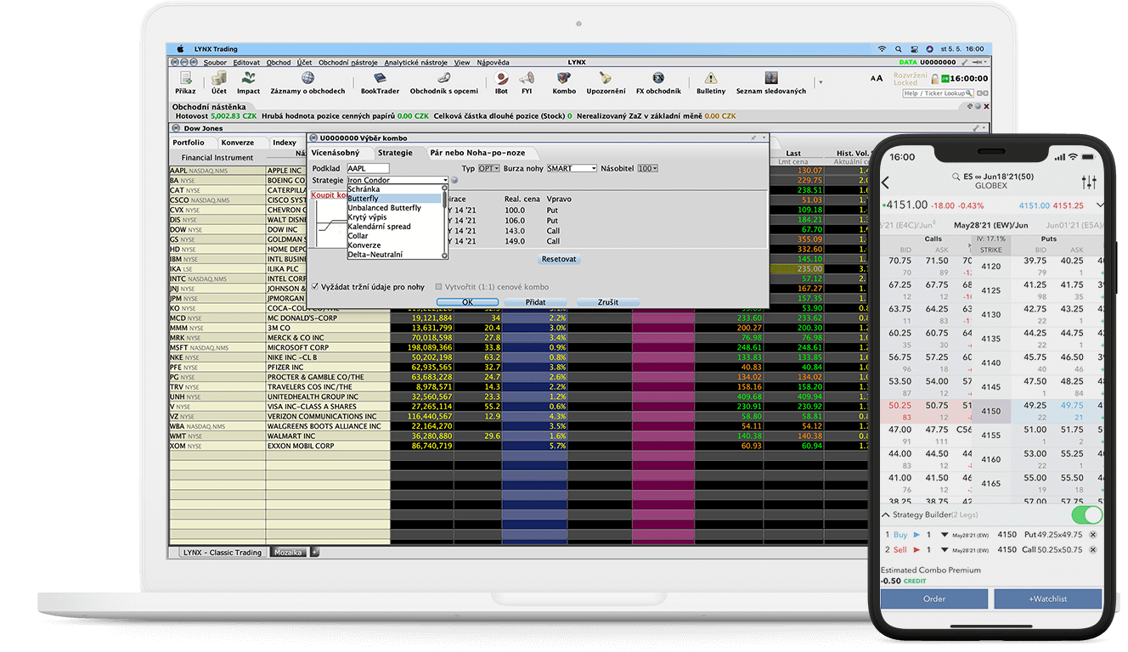Open the Účet account toolbar icon
Image resolution: width=1128 pixels, height=652 pixels.
(219, 82)
